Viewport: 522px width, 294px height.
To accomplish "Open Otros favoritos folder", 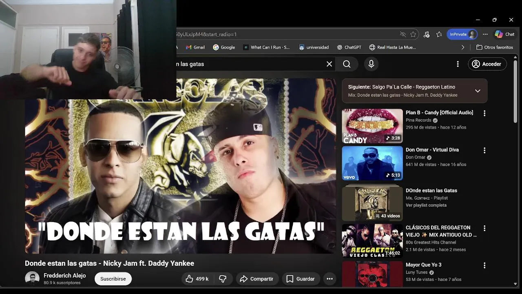I will [495, 47].
